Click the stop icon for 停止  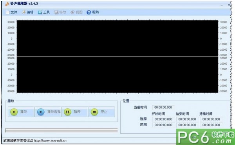(x=94, y=112)
